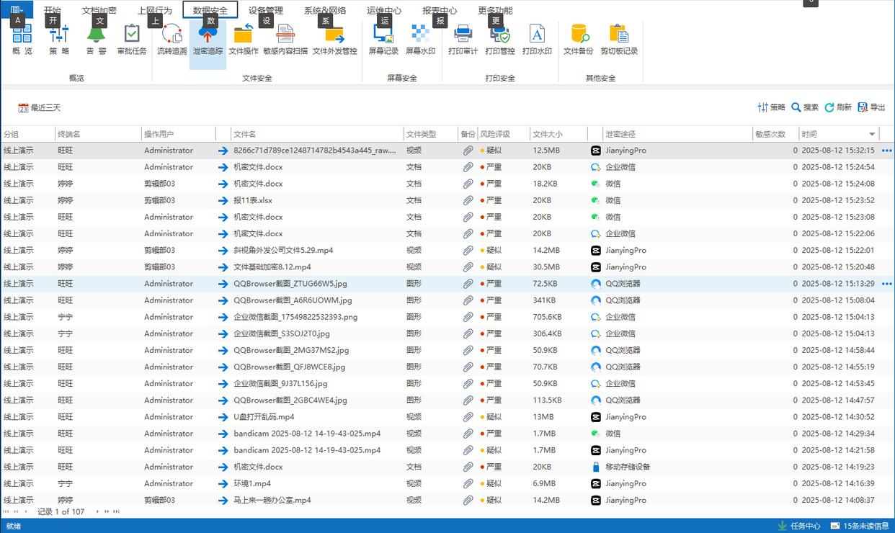Open the 审批任务 approval tasks icon
895x533 pixels.
132,39
